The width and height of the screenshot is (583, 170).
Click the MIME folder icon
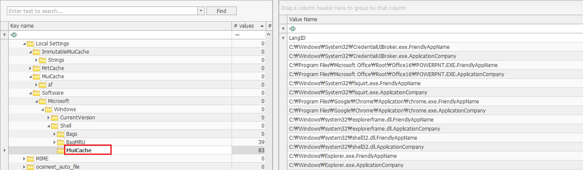(30, 159)
